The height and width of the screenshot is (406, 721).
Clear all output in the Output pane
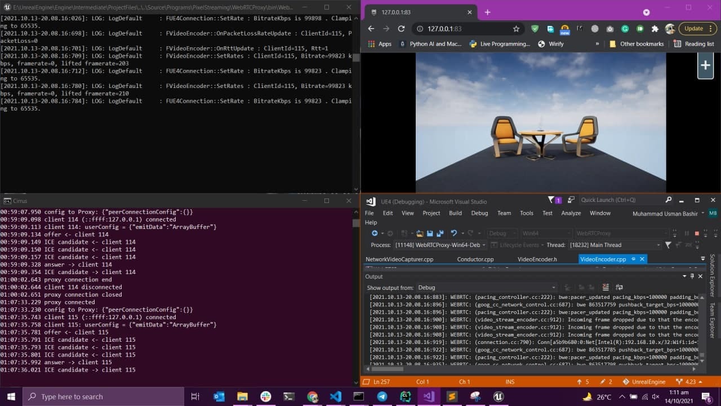(606, 288)
